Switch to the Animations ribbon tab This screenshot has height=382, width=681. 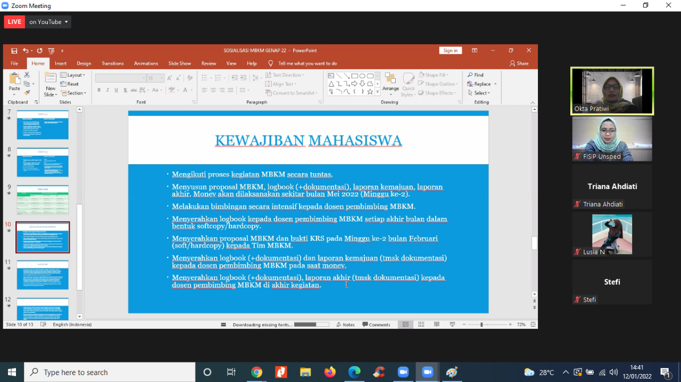tap(146, 63)
